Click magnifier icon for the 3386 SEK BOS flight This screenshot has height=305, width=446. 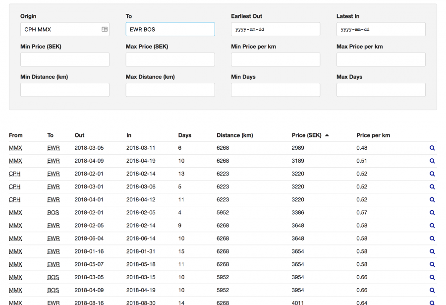tap(432, 213)
